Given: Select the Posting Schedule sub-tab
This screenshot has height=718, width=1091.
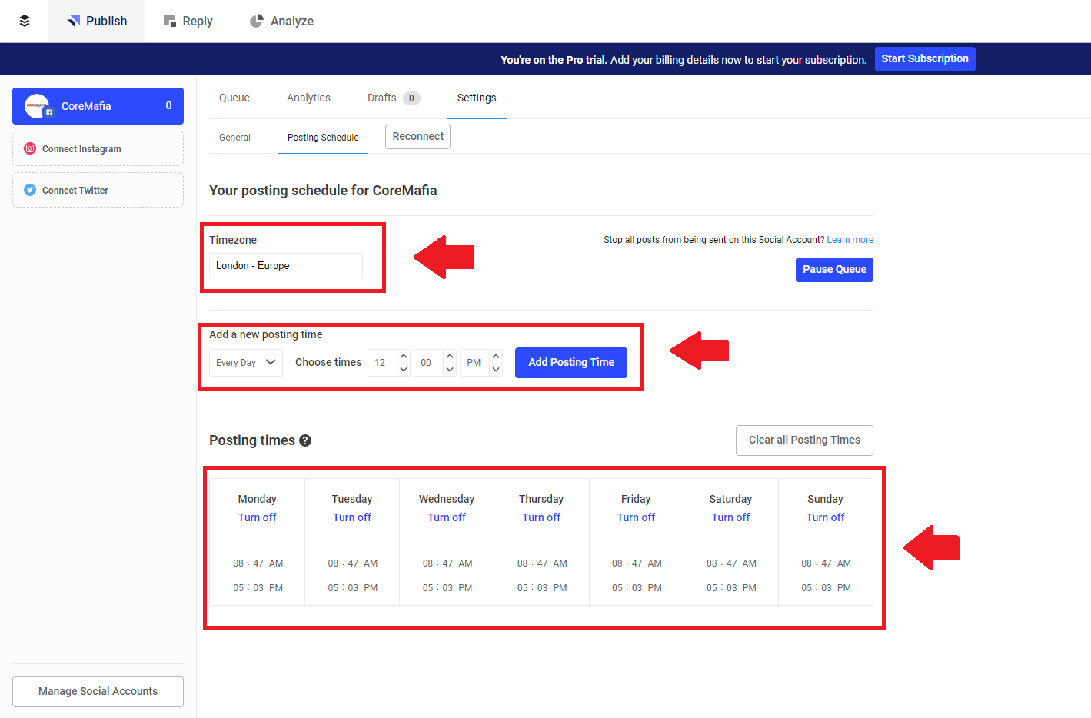Looking at the screenshot, I should coord(323,138).
